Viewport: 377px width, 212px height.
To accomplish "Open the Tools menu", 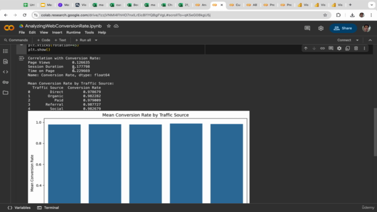I will (x=89, y=32).
